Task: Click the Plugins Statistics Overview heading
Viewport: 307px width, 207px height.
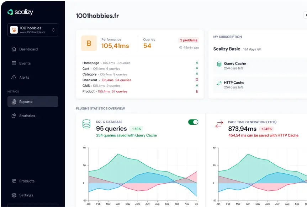Action: click(x=100, y=108)
